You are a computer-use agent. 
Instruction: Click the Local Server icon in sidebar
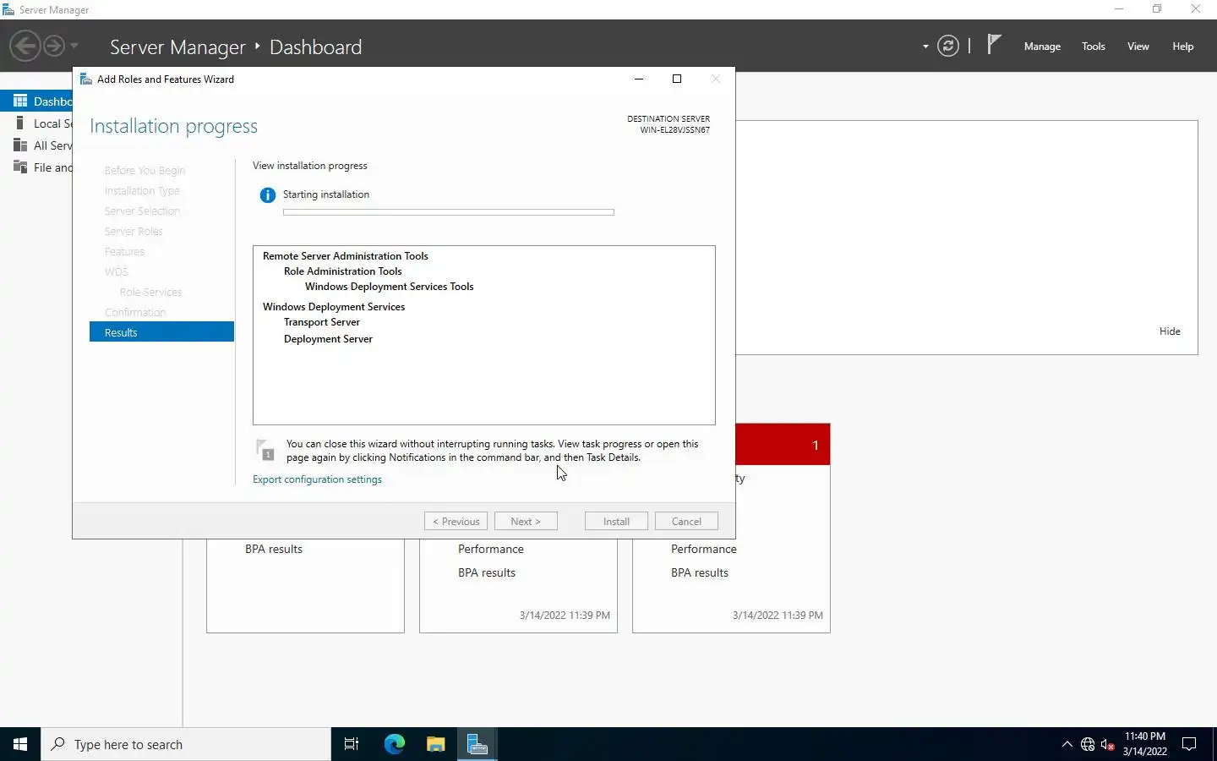(x=19, y=123)
